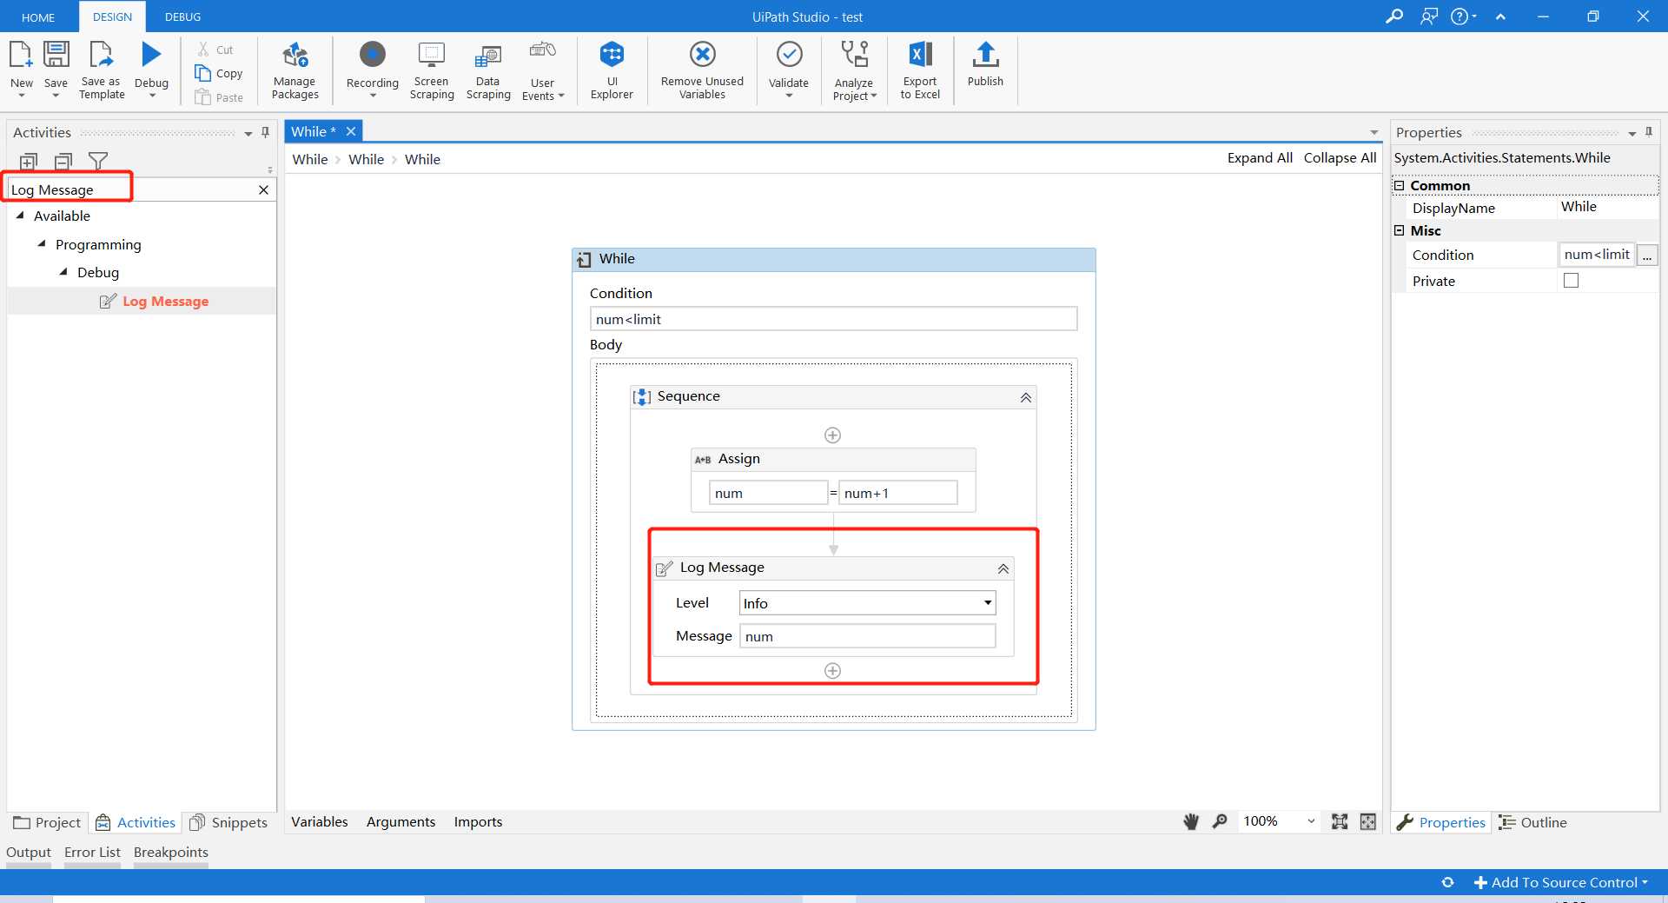Open the Arguments panel
Image resolution: width=1668 pixels, height=903 pixels.
coord(400,821)
